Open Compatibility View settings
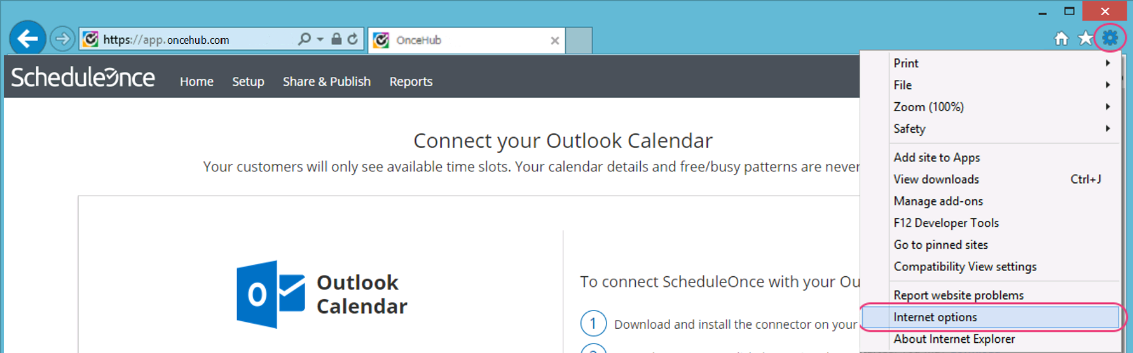 965,267
